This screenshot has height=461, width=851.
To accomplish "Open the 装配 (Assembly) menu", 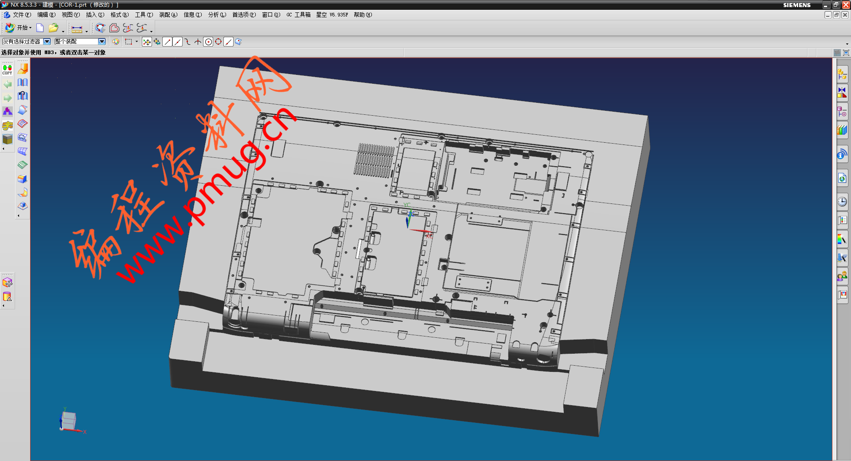I will (168, 15).
